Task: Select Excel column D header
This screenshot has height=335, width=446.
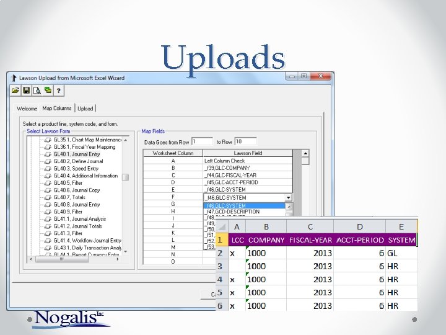Action: [360, 227]
